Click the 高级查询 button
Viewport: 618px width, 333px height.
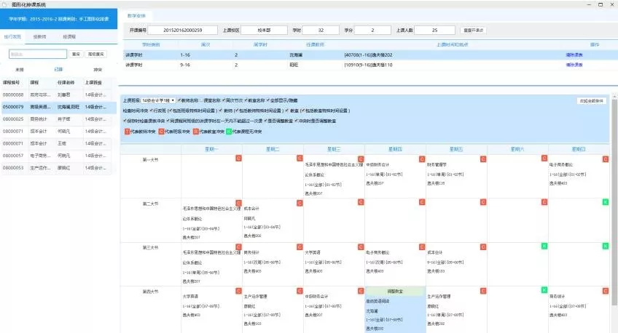tap(95, 54)
